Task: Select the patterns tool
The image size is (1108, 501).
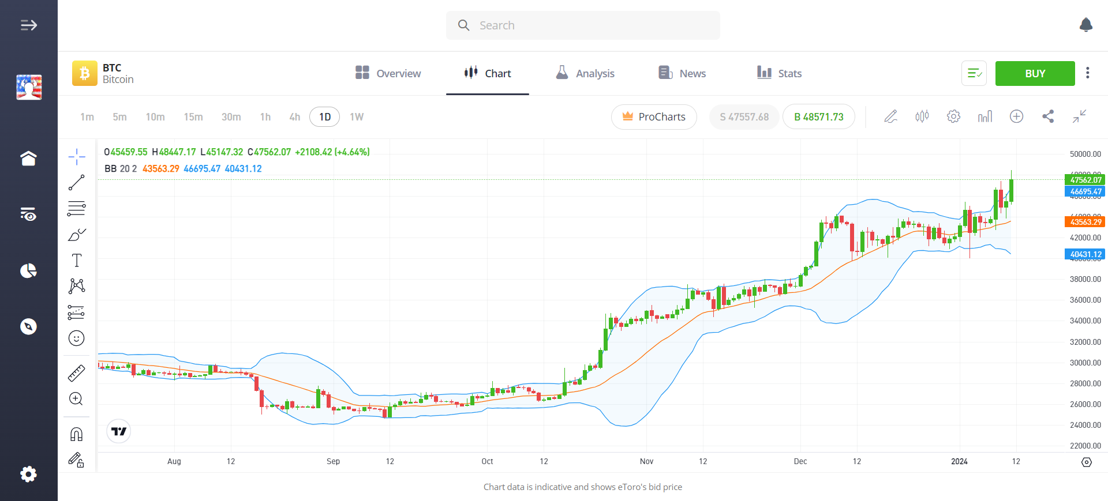Action: coord(77,286)
